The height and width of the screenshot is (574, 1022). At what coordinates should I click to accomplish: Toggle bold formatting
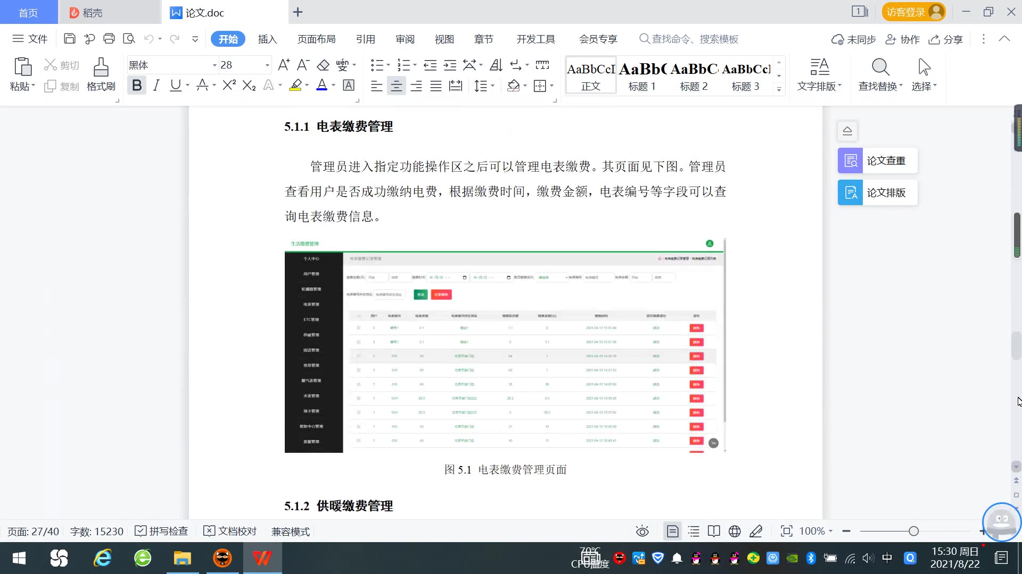[x=137, y=85]
